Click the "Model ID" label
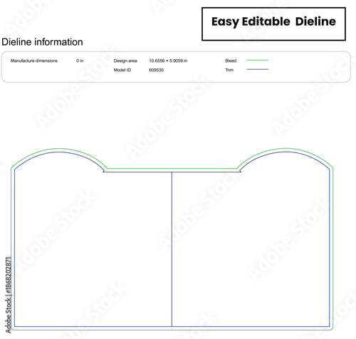Viewport: 356px width, 339px height. 122,70
